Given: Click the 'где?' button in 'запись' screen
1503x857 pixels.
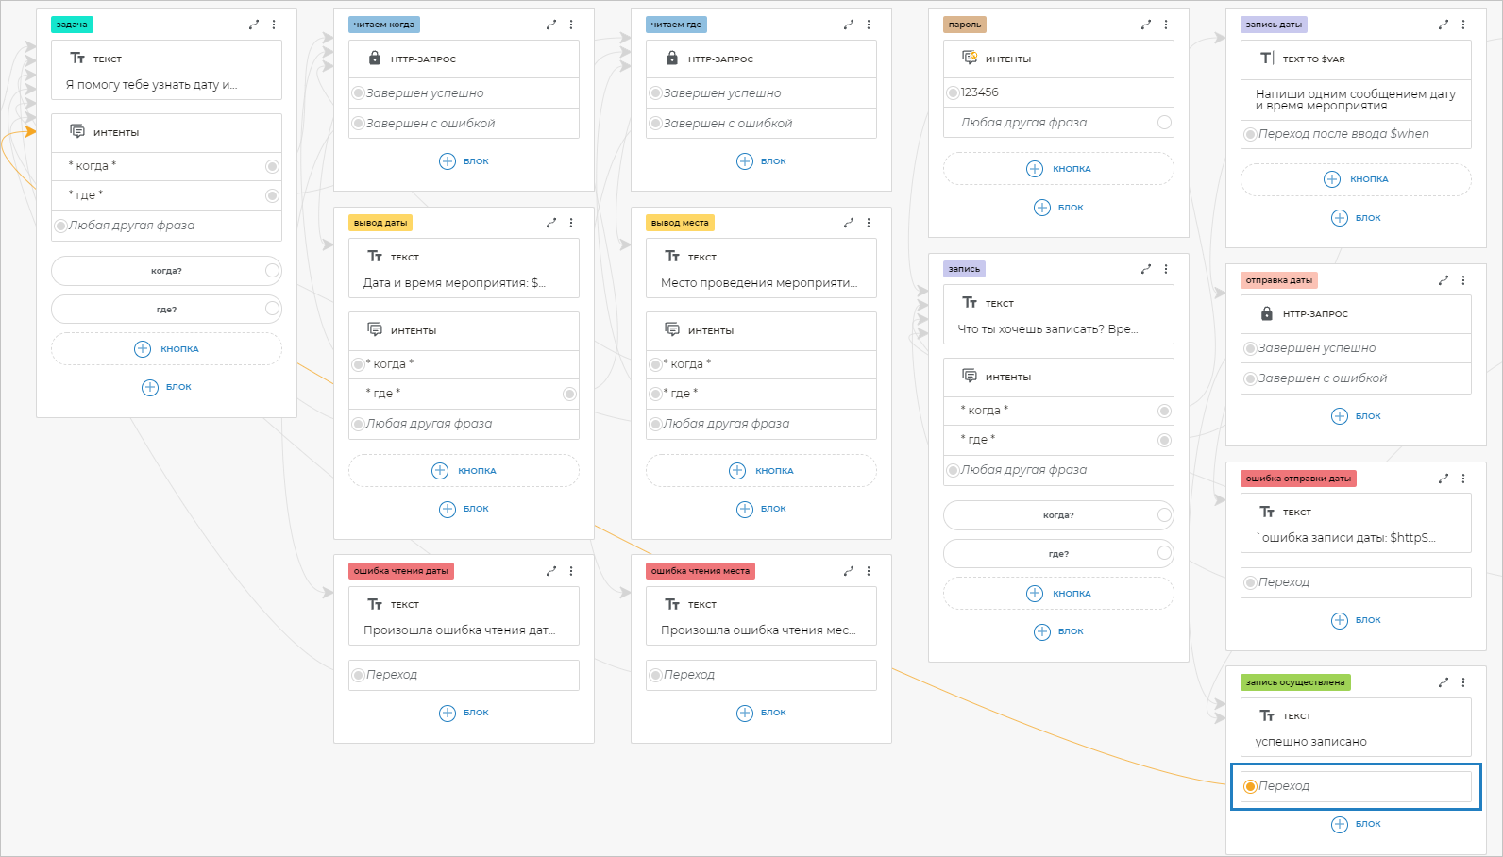Looking at the screenshot, I should pos(1058,554).
